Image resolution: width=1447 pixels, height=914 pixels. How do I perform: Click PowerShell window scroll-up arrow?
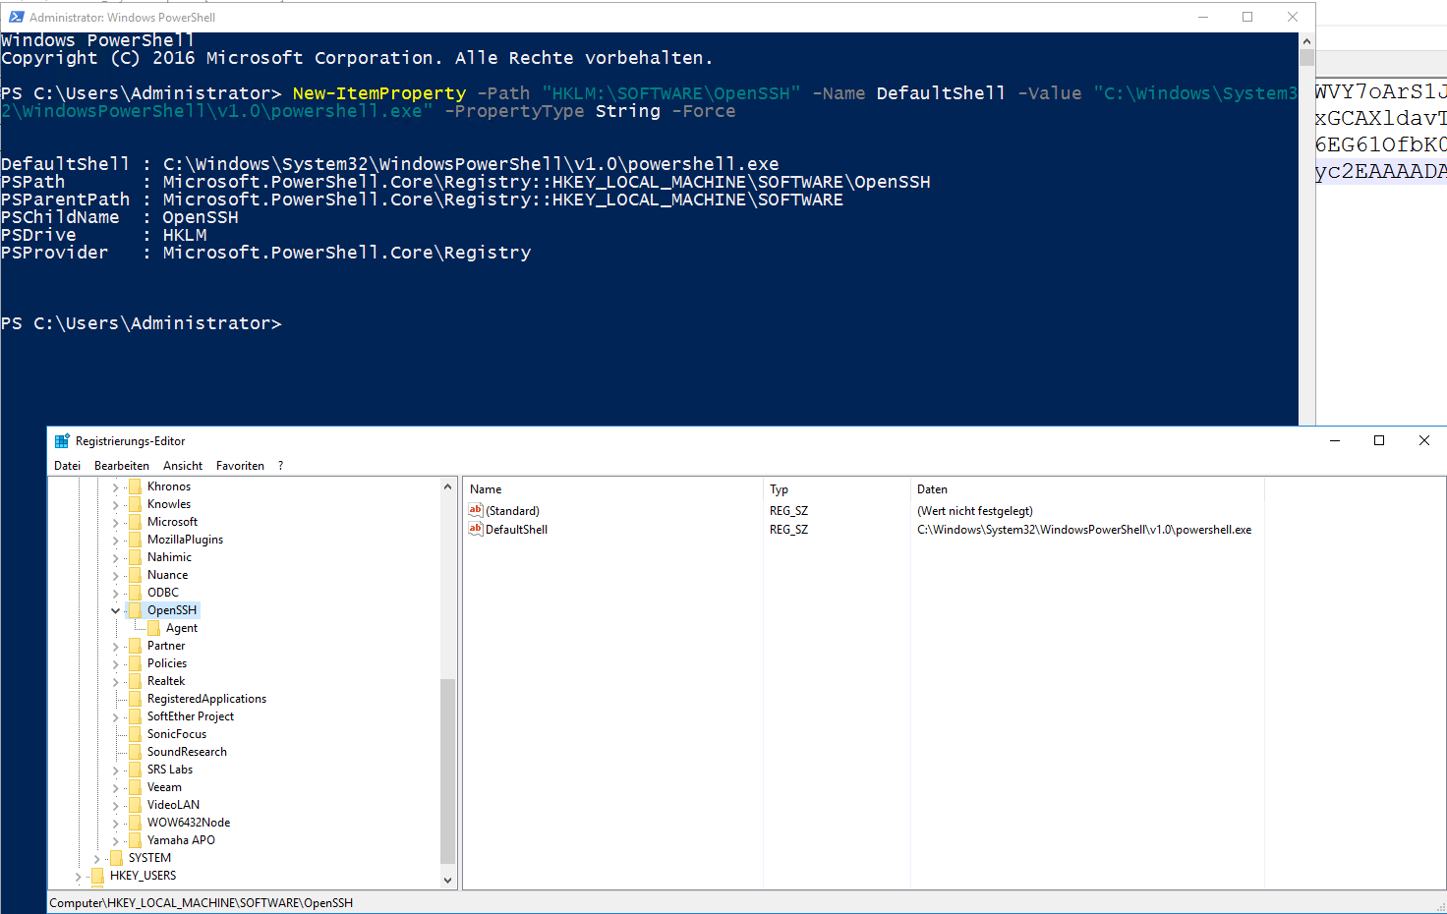point(1306,41)
